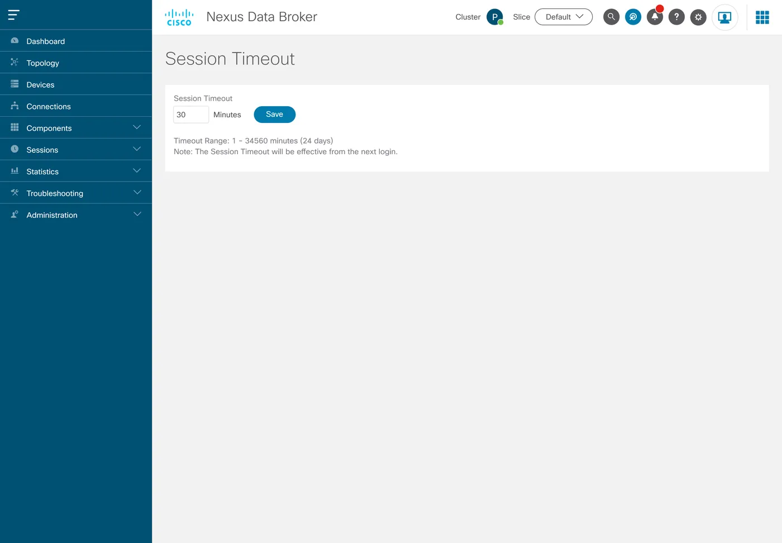This screenshot has height=543, width=782.
Task: Click the Cisco logo
Action: [x=179, y=17]
